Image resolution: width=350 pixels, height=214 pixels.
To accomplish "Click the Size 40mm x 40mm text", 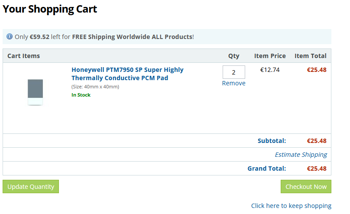I will click(x=95, y=87).
